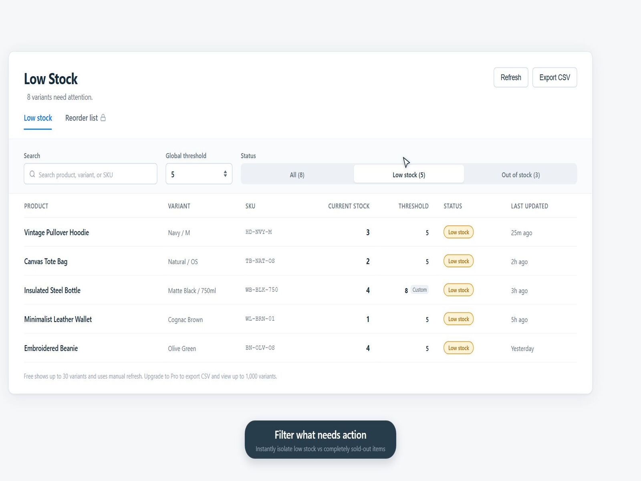
Task: Click the Export CSV button
Action: click(554, 77)
